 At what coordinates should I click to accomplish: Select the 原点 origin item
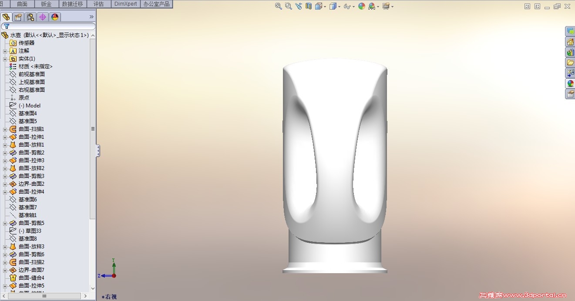click(x=20, y=98)
